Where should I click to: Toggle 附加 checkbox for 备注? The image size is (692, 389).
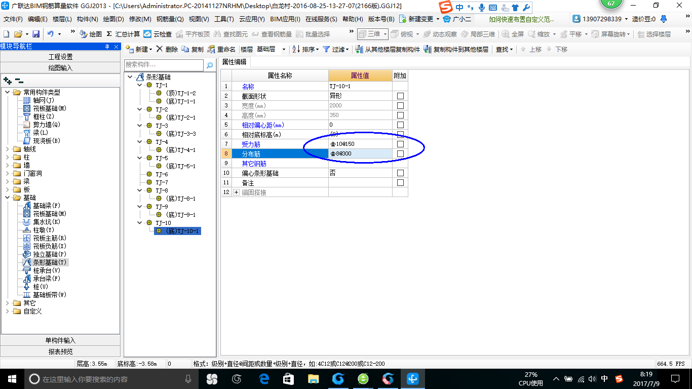click(x=400, y=182)
